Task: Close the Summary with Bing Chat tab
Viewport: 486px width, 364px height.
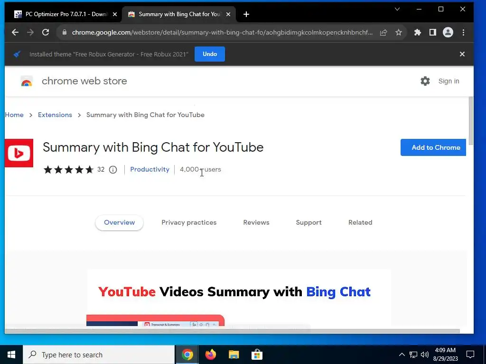Action: point(228,14)
